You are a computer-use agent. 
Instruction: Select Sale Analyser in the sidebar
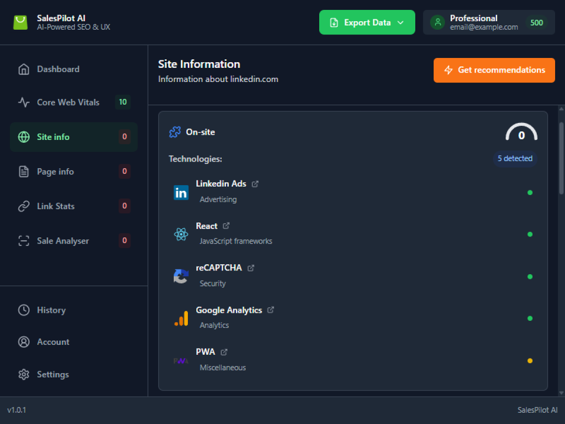coord(63,241)
